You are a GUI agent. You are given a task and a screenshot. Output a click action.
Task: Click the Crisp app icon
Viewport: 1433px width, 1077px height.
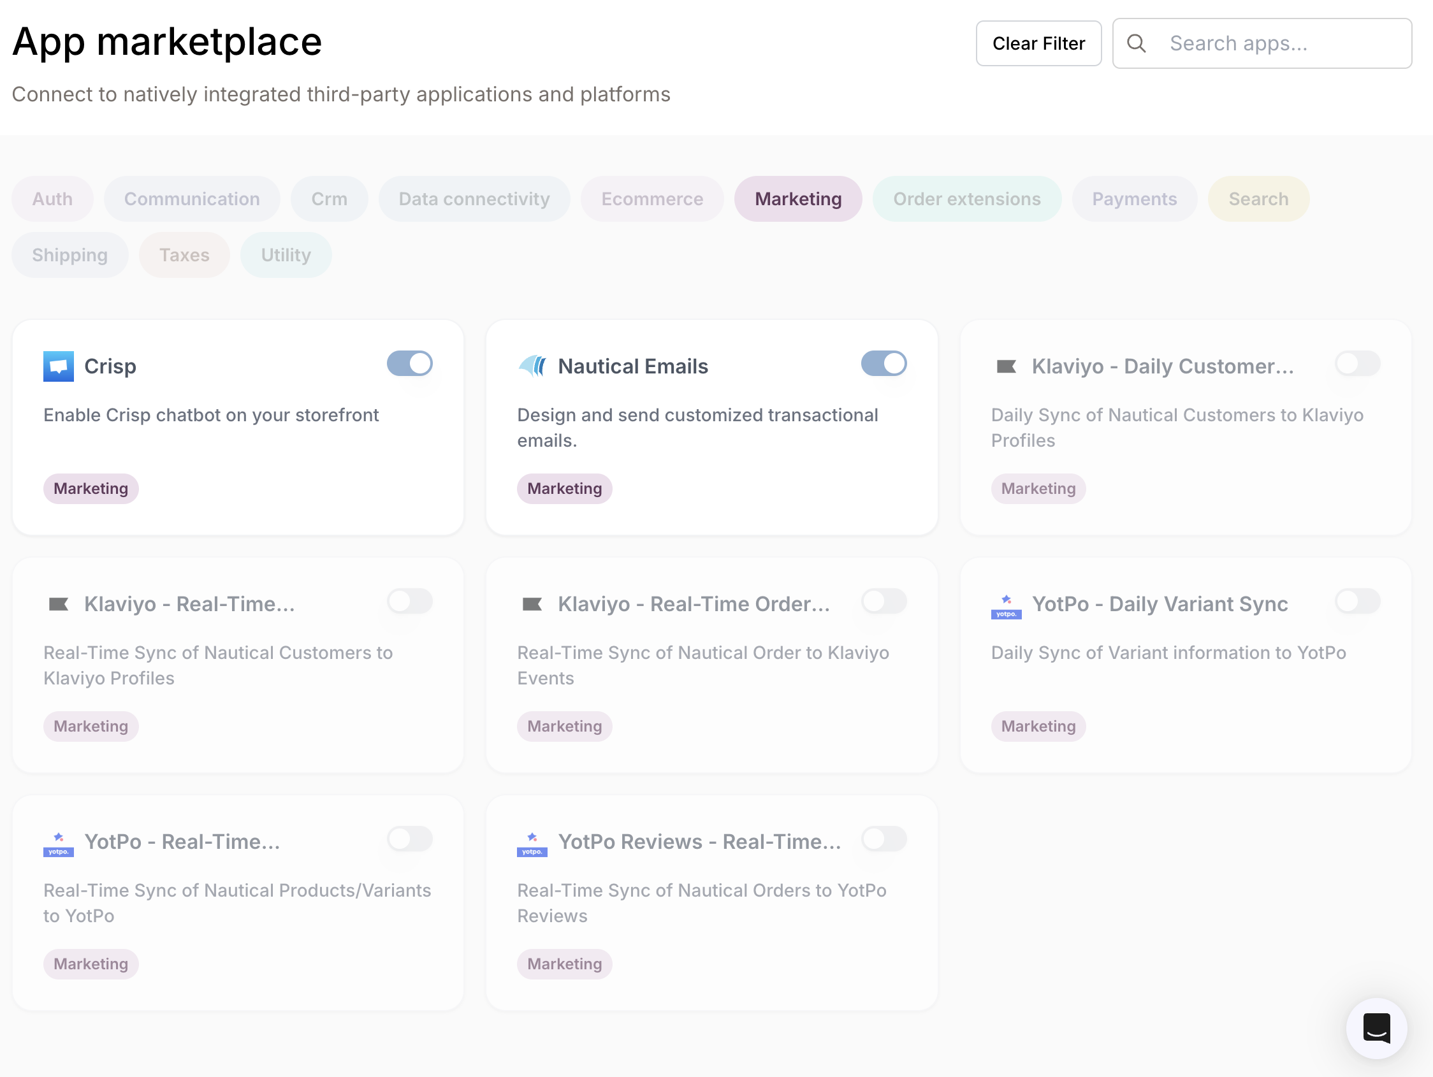coord(59,365)
